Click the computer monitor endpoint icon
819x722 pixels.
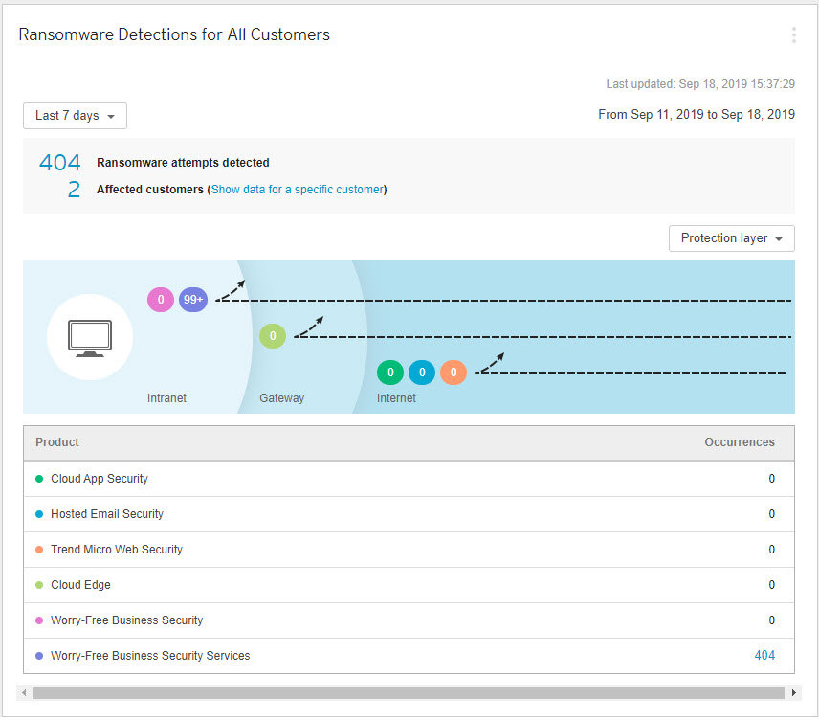(90, 337)
